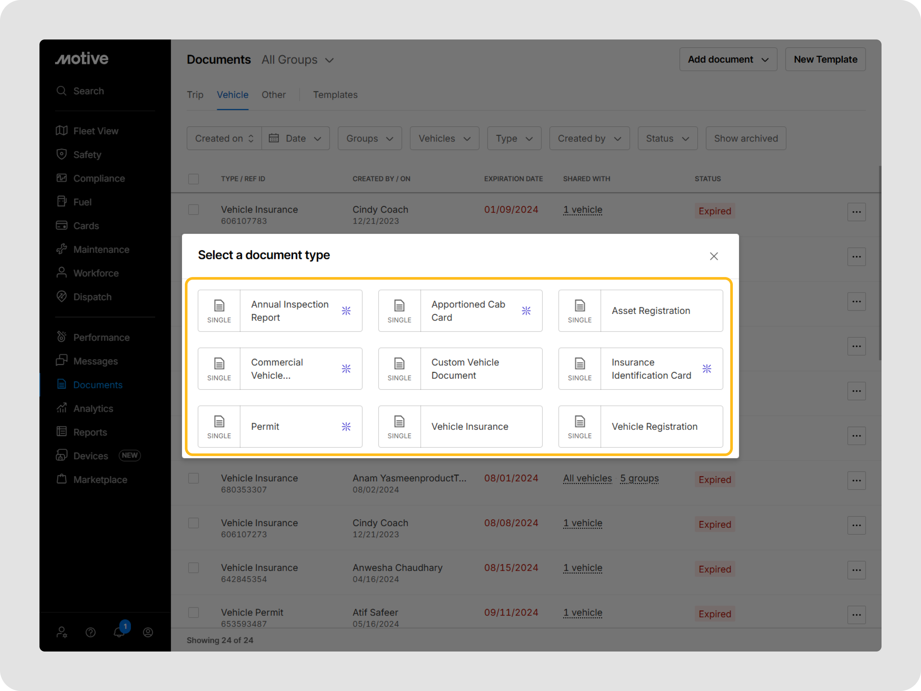The width and height of the screenshot is (921, 691).
Task: Check the Vehicle Permit row checkbox
Action: [x=193, y=612]
